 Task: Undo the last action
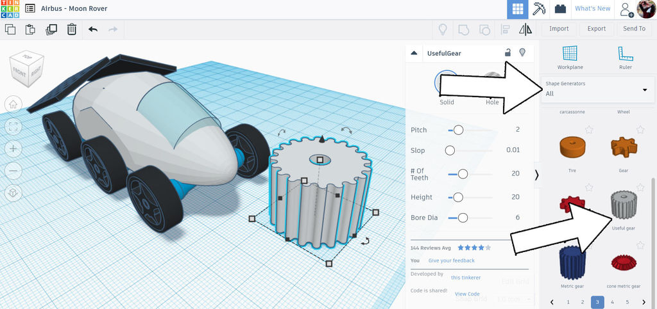point(93,29)
